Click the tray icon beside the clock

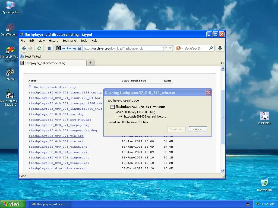[258, 204]
